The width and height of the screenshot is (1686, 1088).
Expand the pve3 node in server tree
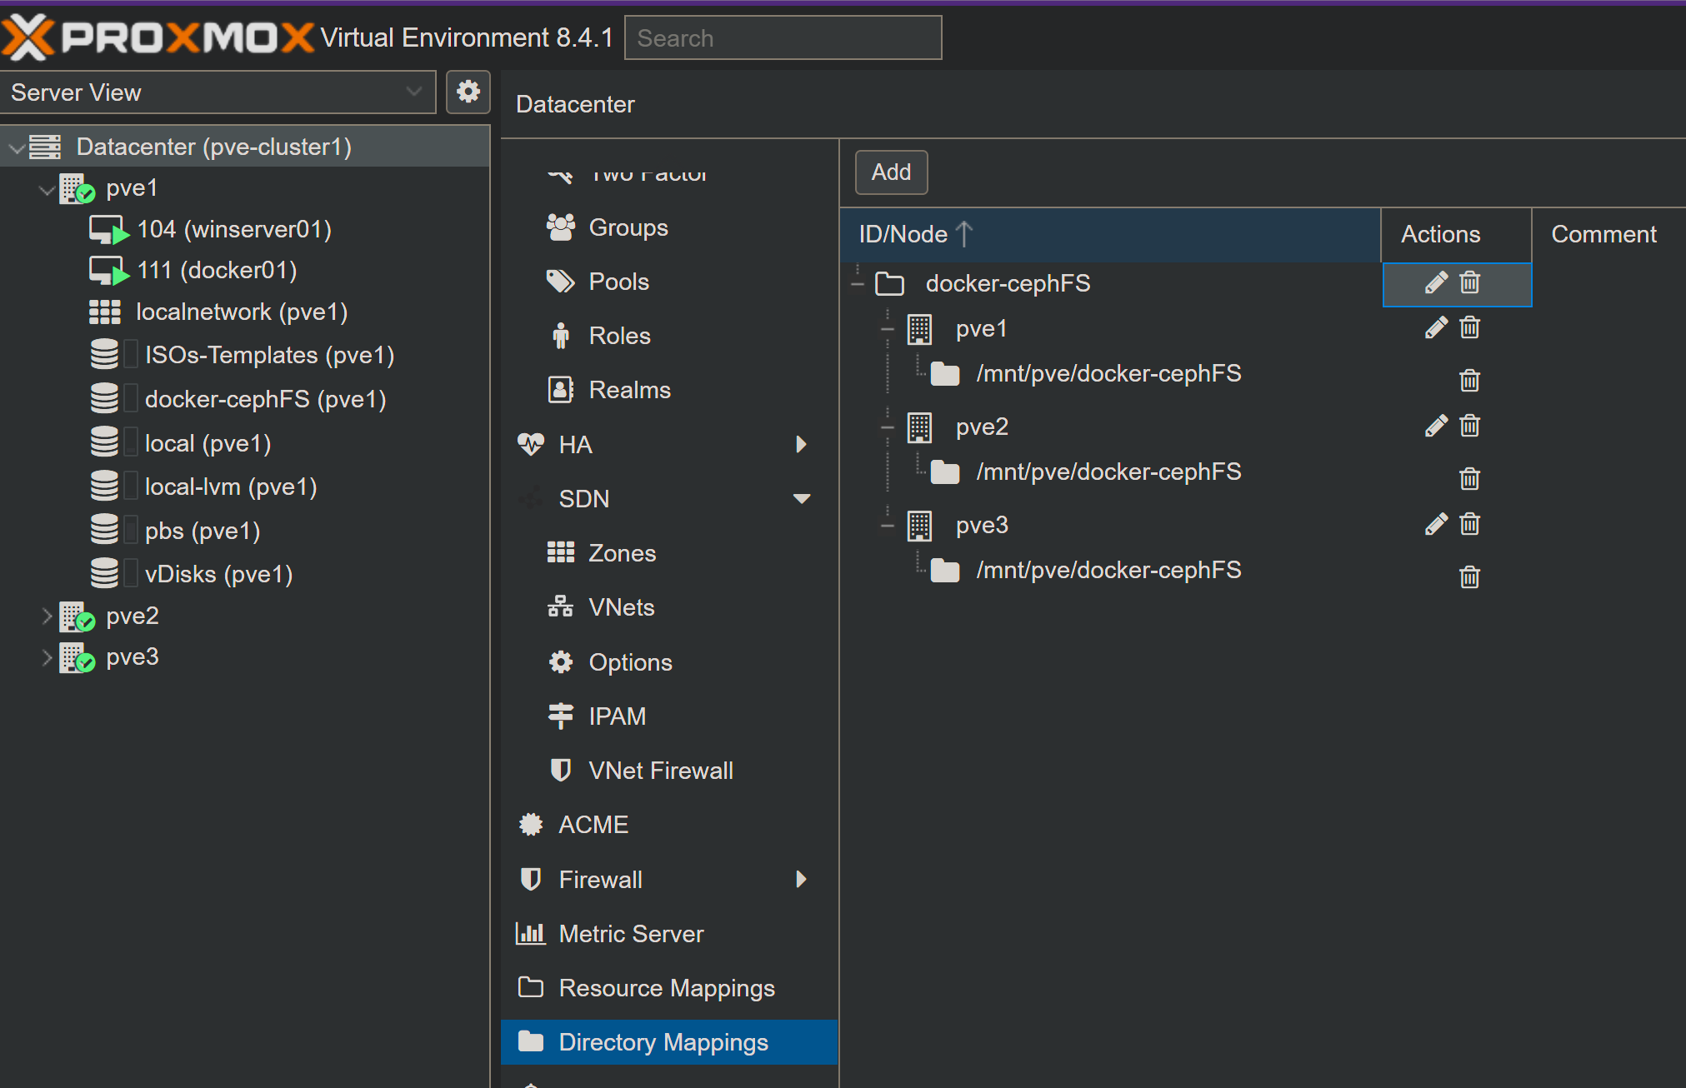[47, 658]
